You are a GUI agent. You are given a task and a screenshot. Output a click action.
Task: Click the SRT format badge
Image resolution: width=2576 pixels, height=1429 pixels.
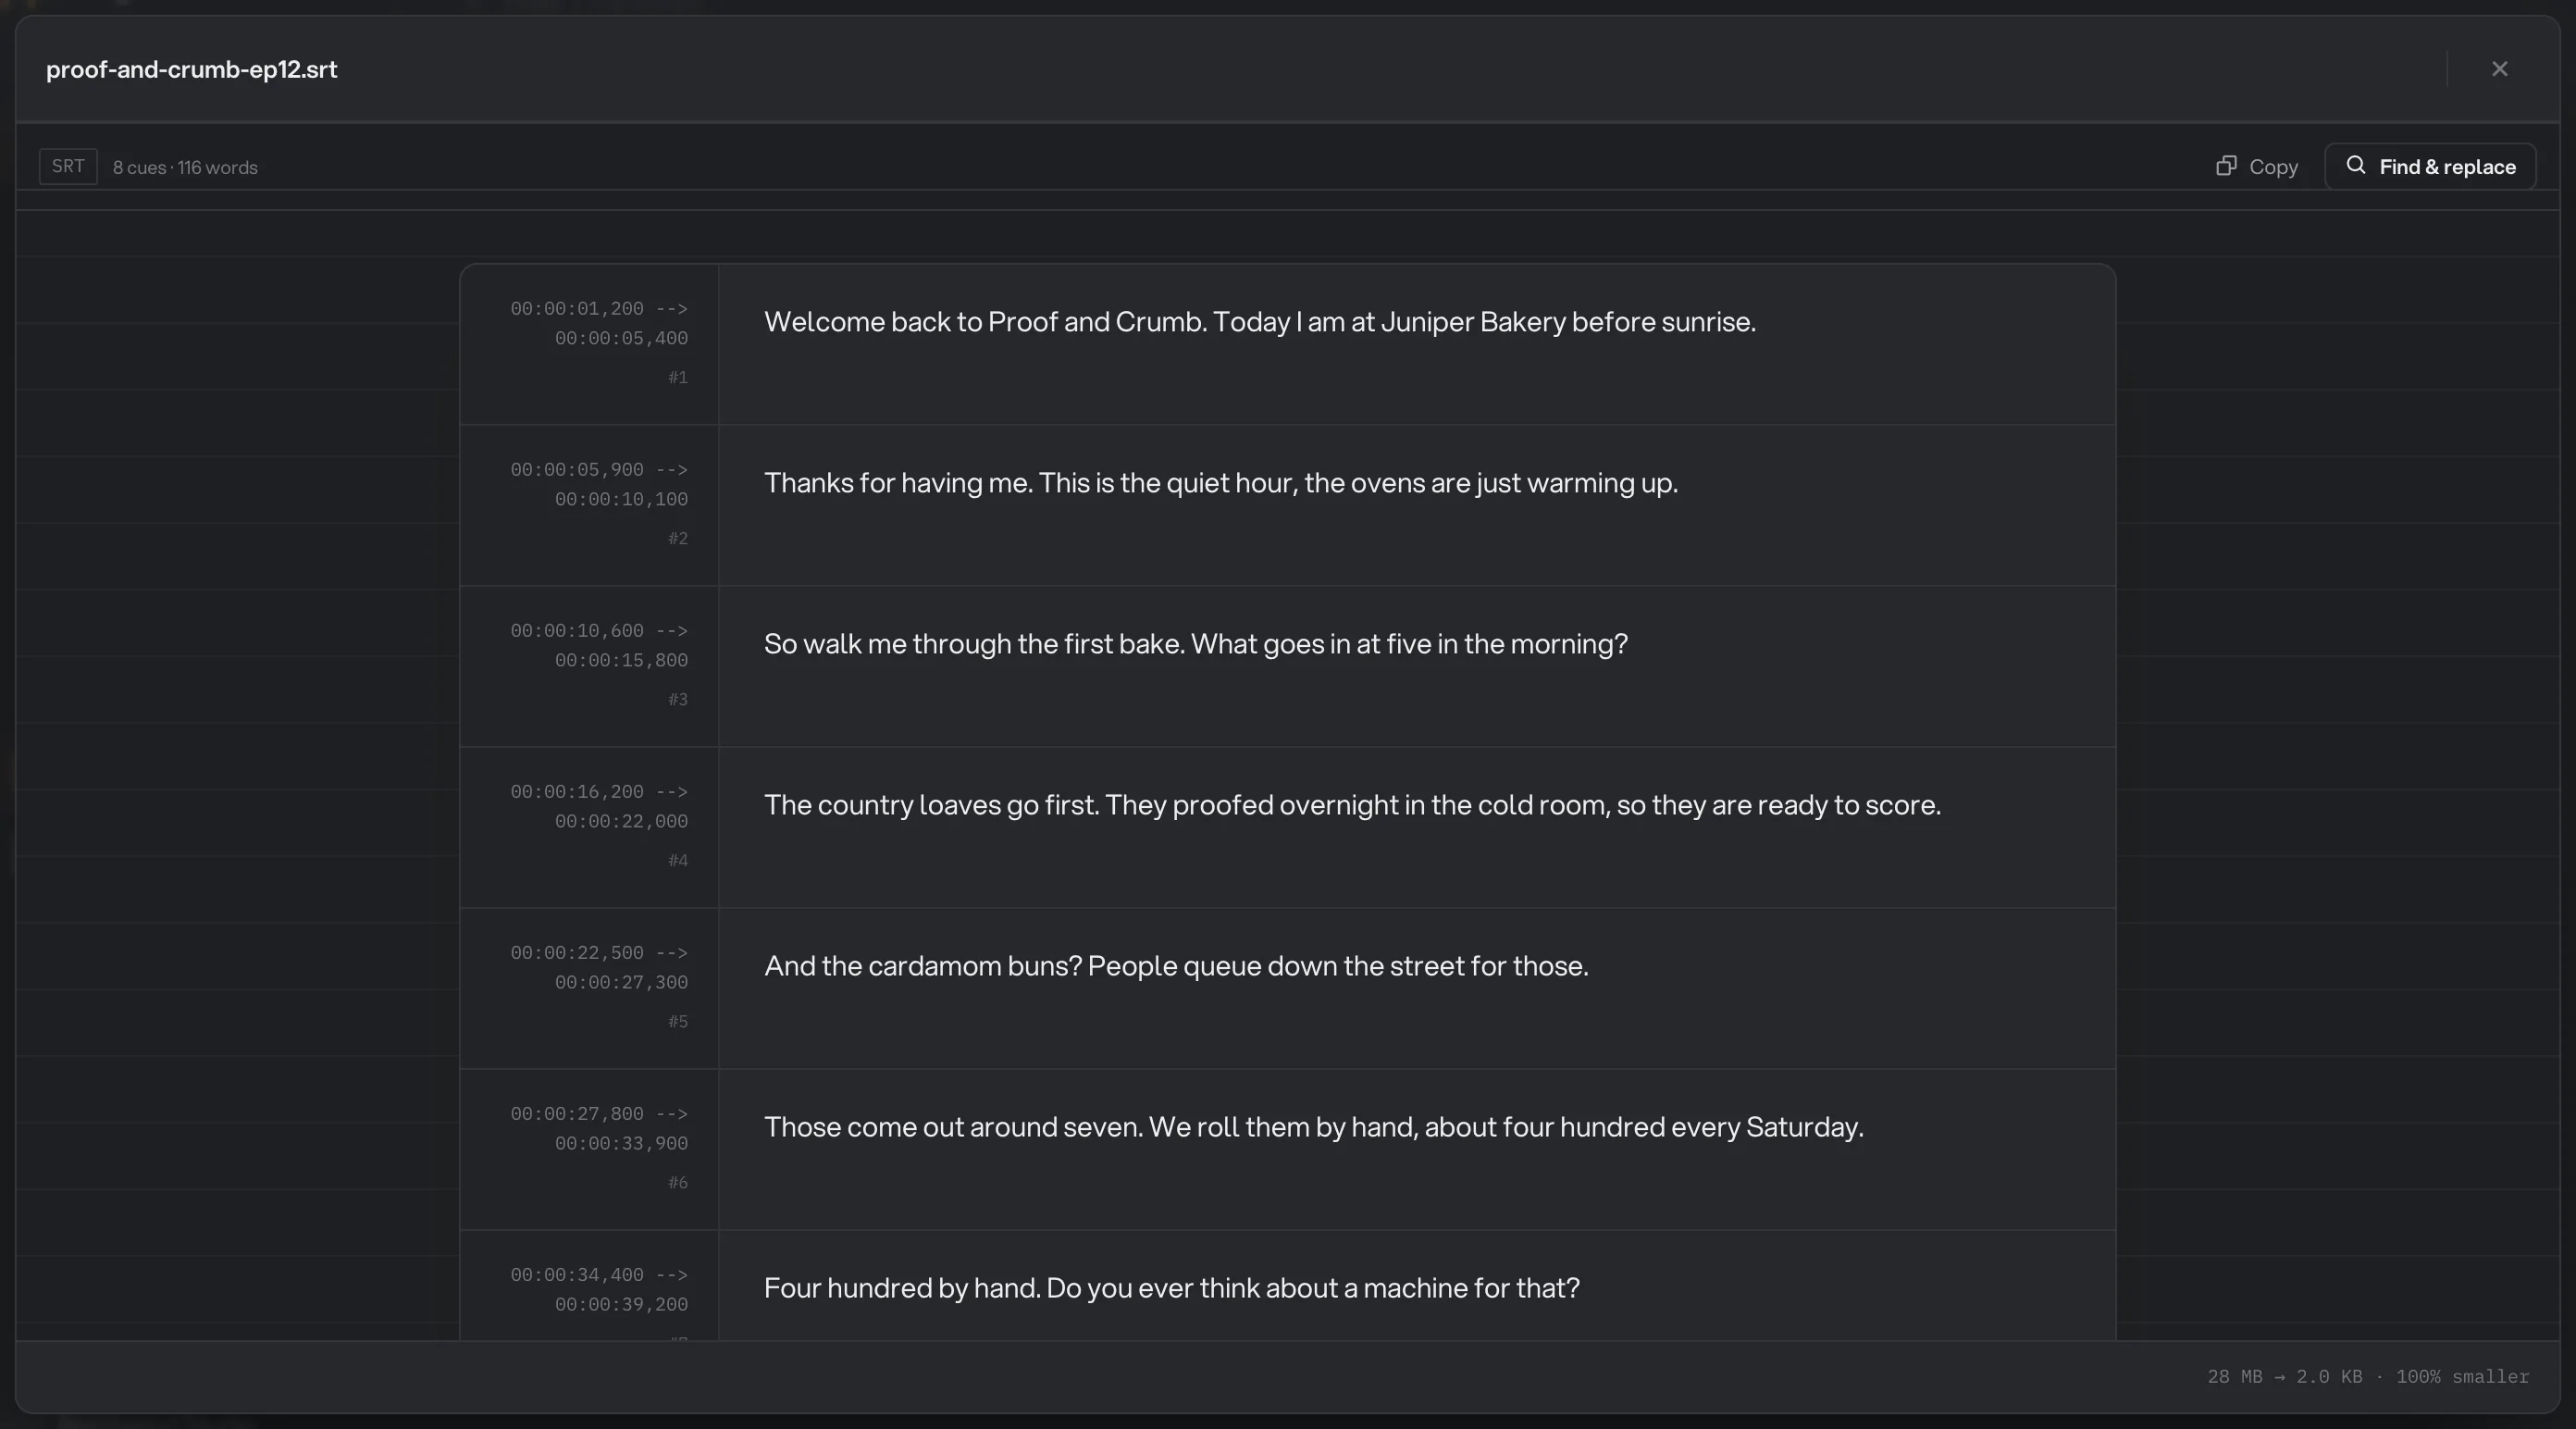[x=68, y=166]
